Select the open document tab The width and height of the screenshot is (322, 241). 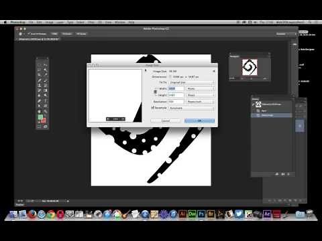pyautogui.click(x=38, y=39)
